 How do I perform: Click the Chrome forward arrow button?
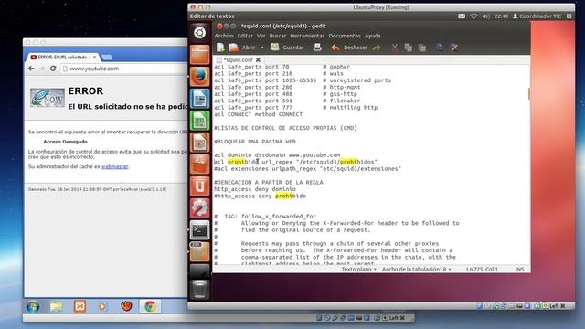(42, 69)
